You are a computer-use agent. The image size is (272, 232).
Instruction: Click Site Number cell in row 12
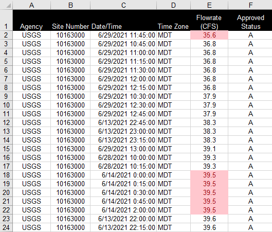(70, 122)
